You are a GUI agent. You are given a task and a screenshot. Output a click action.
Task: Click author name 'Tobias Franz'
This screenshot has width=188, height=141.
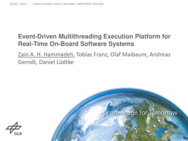(92, 55)
